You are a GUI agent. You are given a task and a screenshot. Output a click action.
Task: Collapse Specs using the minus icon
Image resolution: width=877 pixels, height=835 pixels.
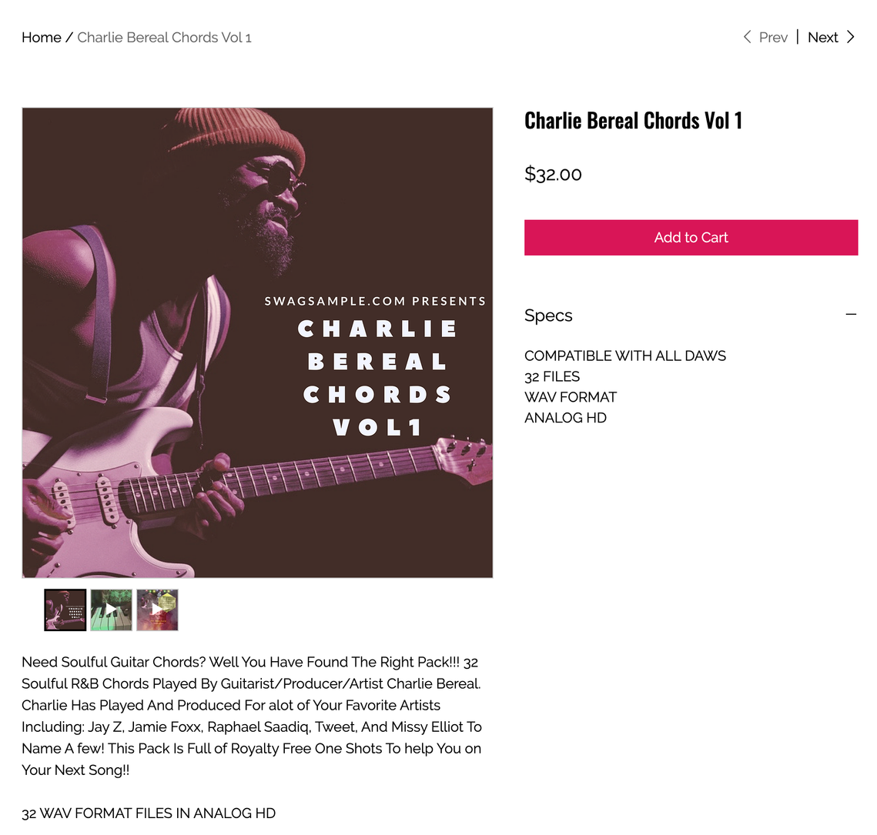[x=851, y=315]
